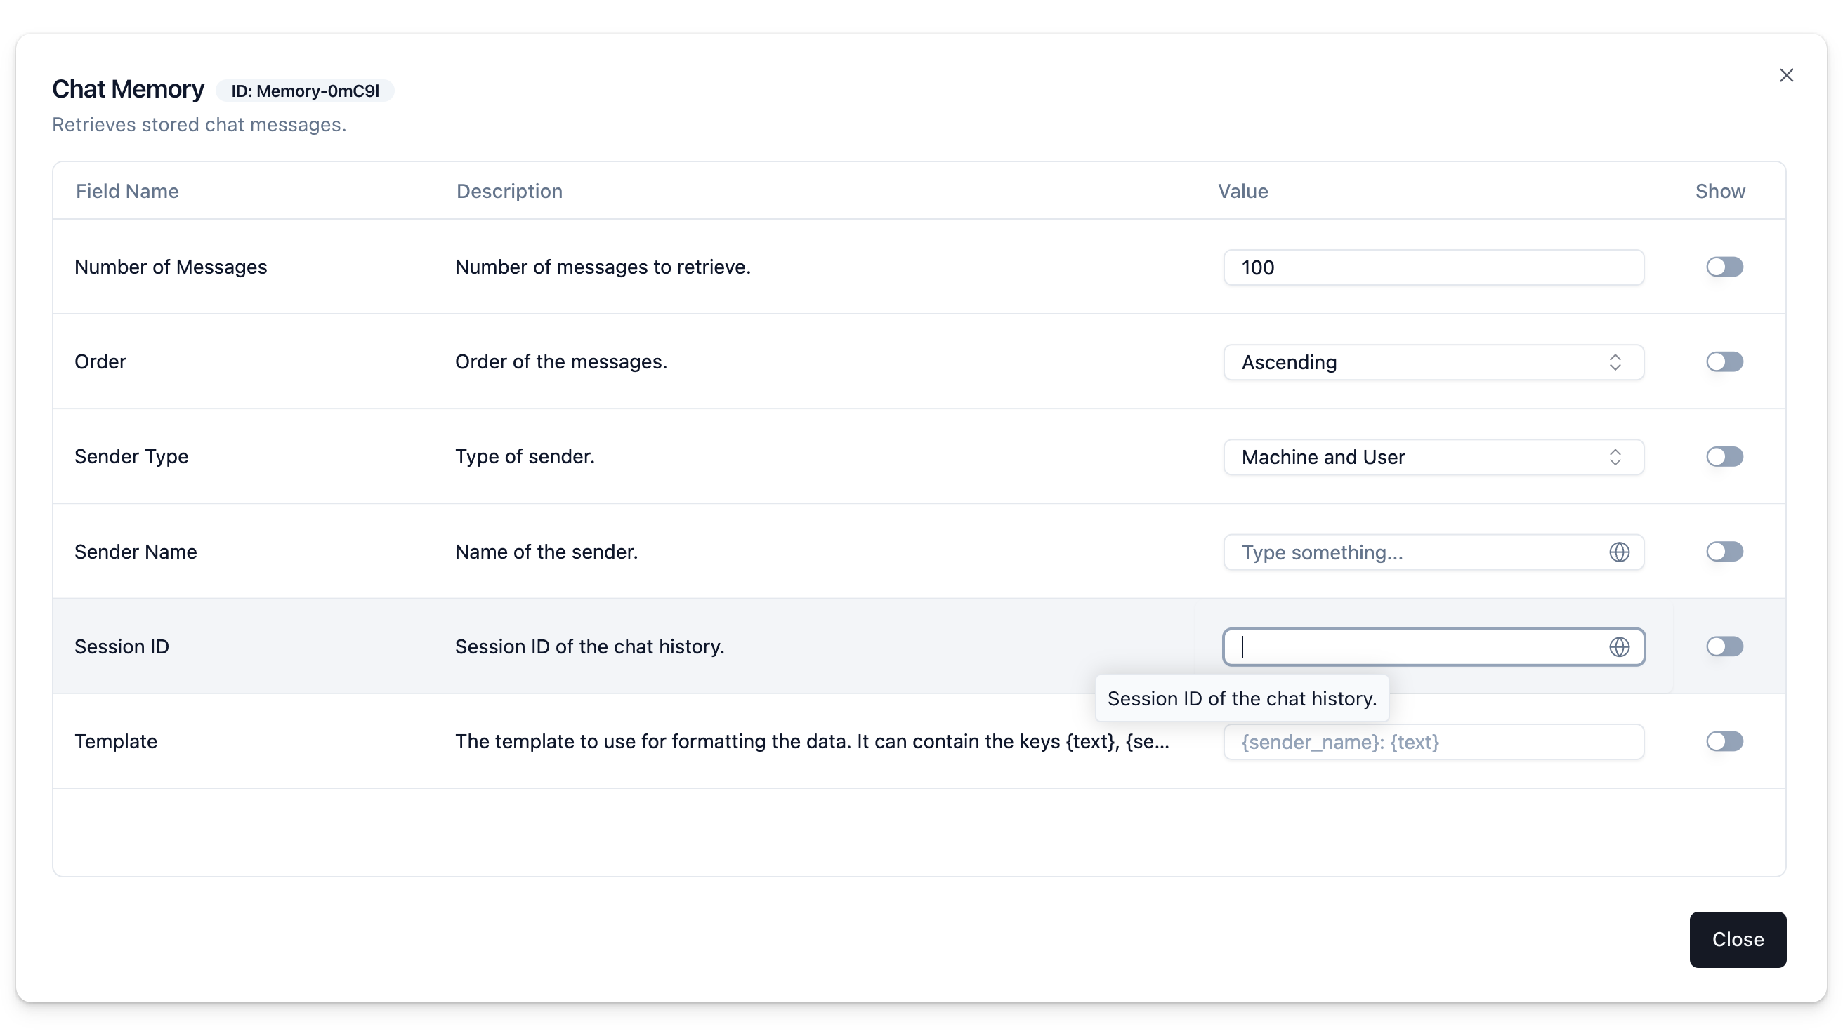Click the Show column header
1843x1036 pixels.
click(1720, 191)
